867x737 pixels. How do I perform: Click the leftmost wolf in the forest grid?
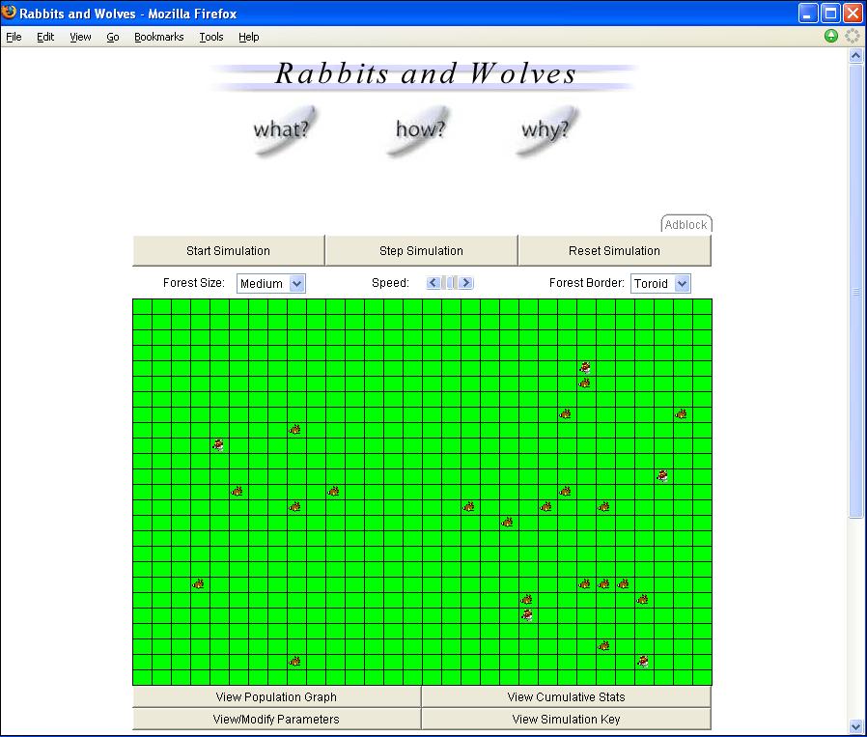coord(218,445)
